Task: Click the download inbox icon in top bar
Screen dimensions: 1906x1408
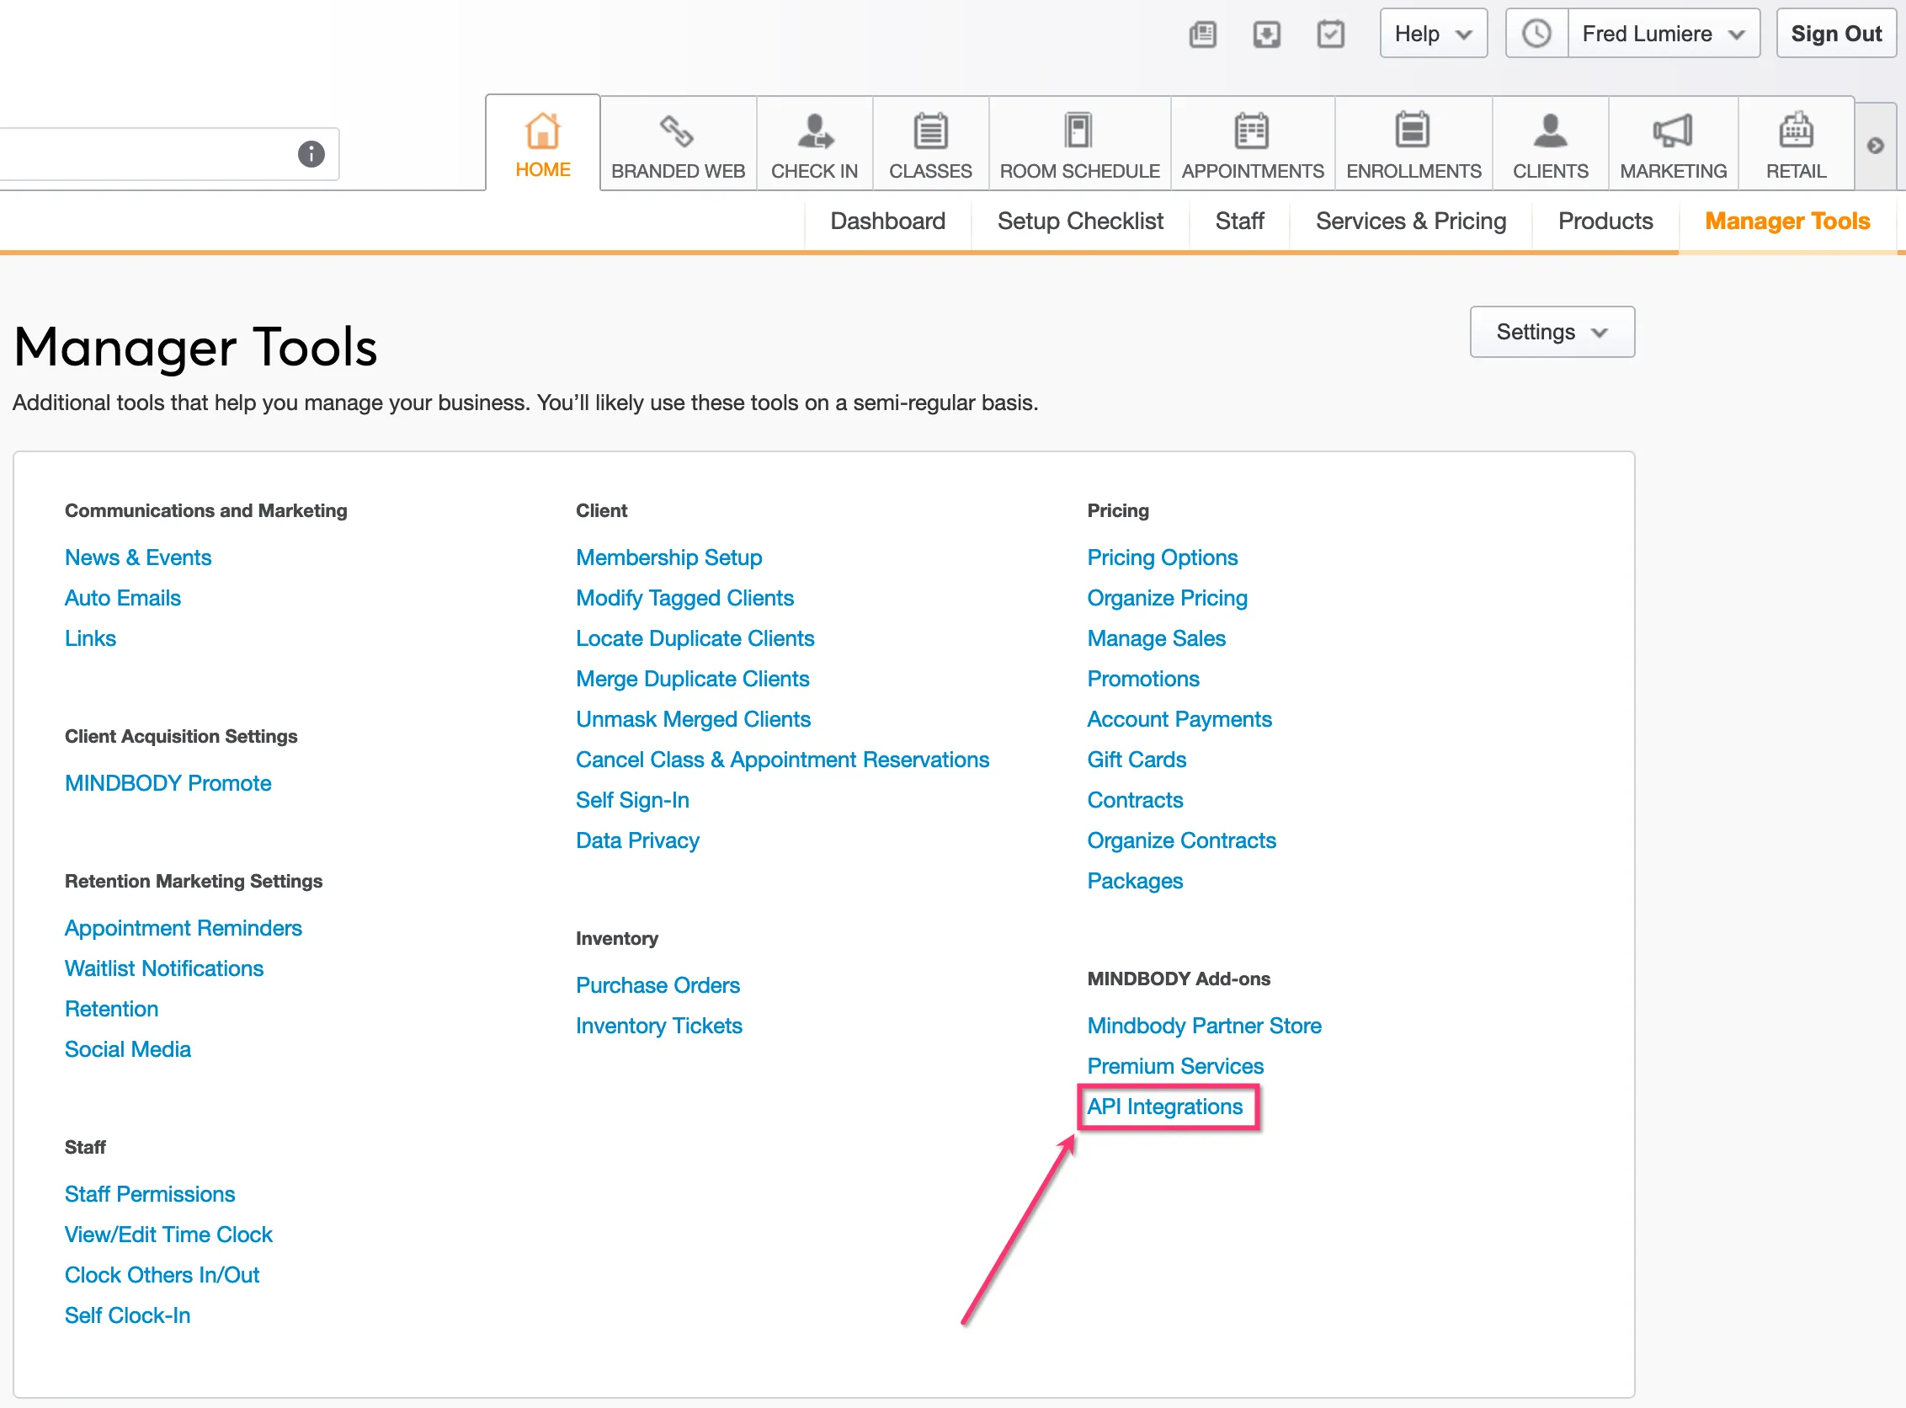Action: pyautogui.click(x=1266, y=34)
